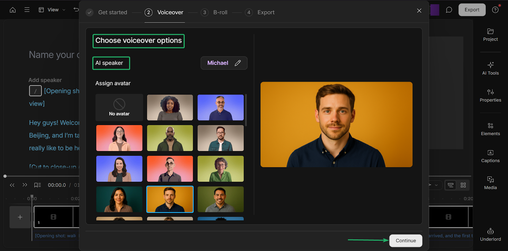Choose the glasses man in teal jacket avatar

221,138
